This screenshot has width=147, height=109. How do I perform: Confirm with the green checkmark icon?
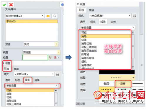click(4, 5)
